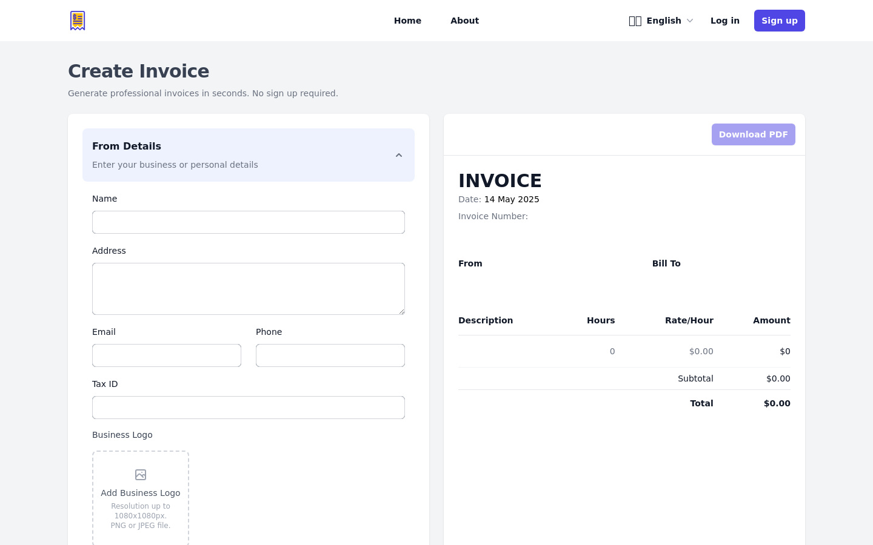The image size is (873, 545).
Task: Focus the Tax ID input field
Action: [249, 408]
